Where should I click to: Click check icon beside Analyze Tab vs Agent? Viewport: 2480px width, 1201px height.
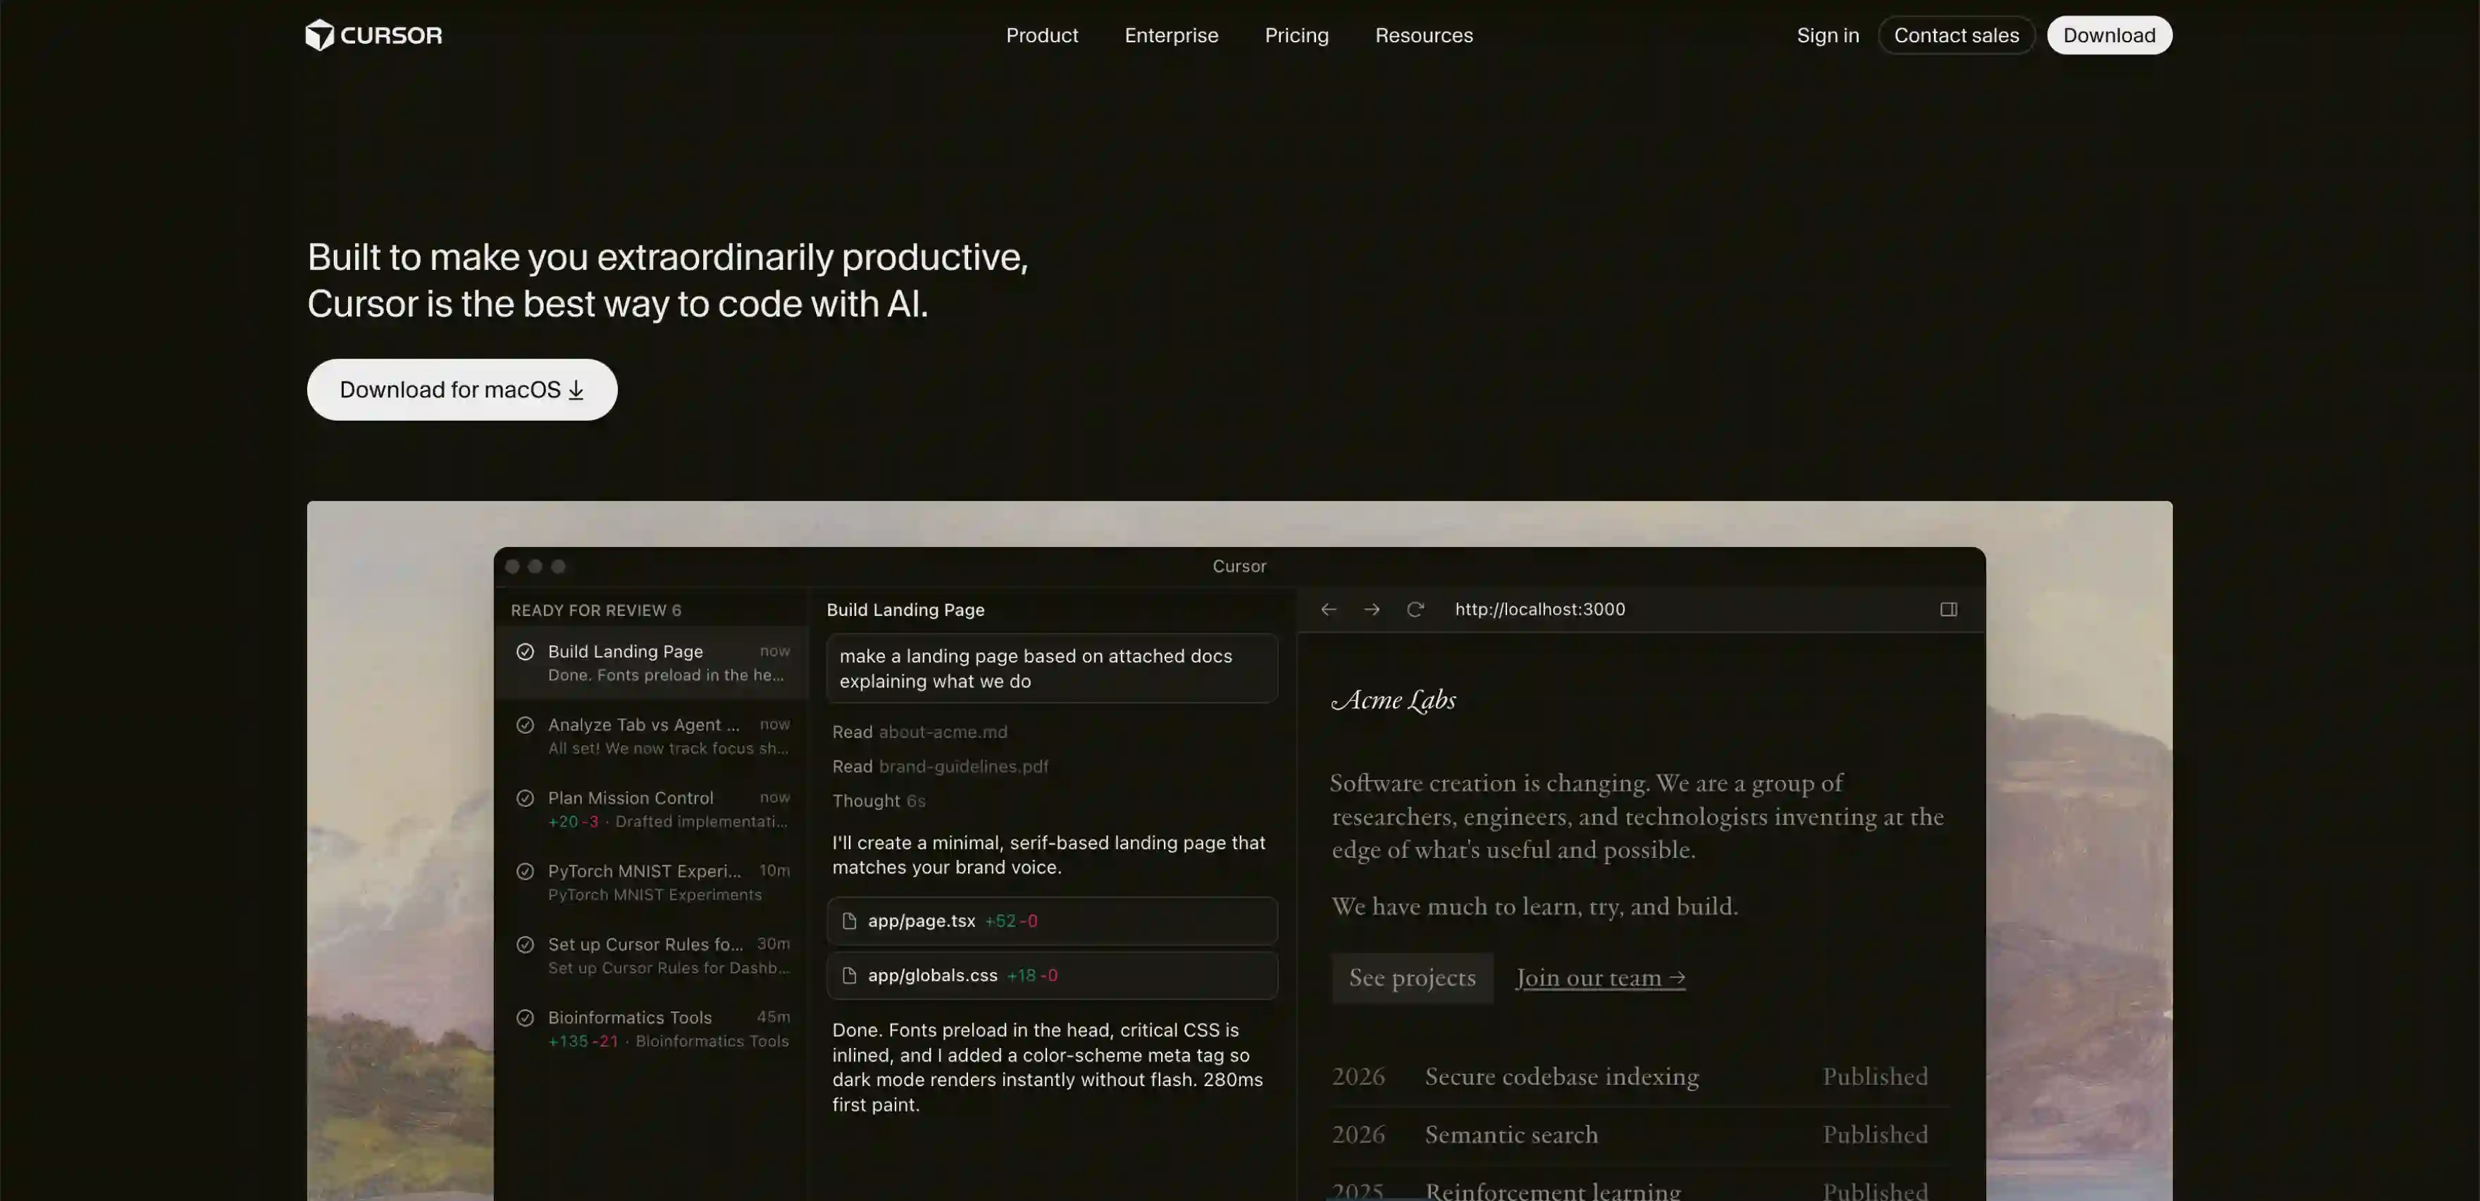point(525,725)
